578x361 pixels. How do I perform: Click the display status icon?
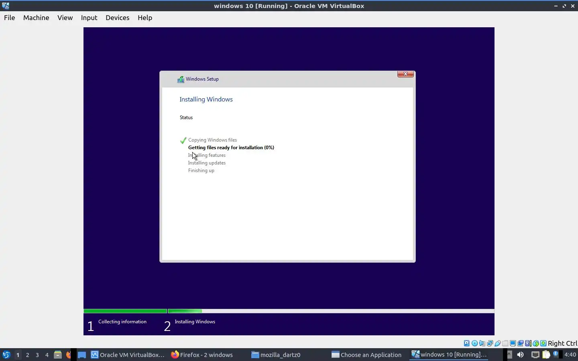point(513,343)
